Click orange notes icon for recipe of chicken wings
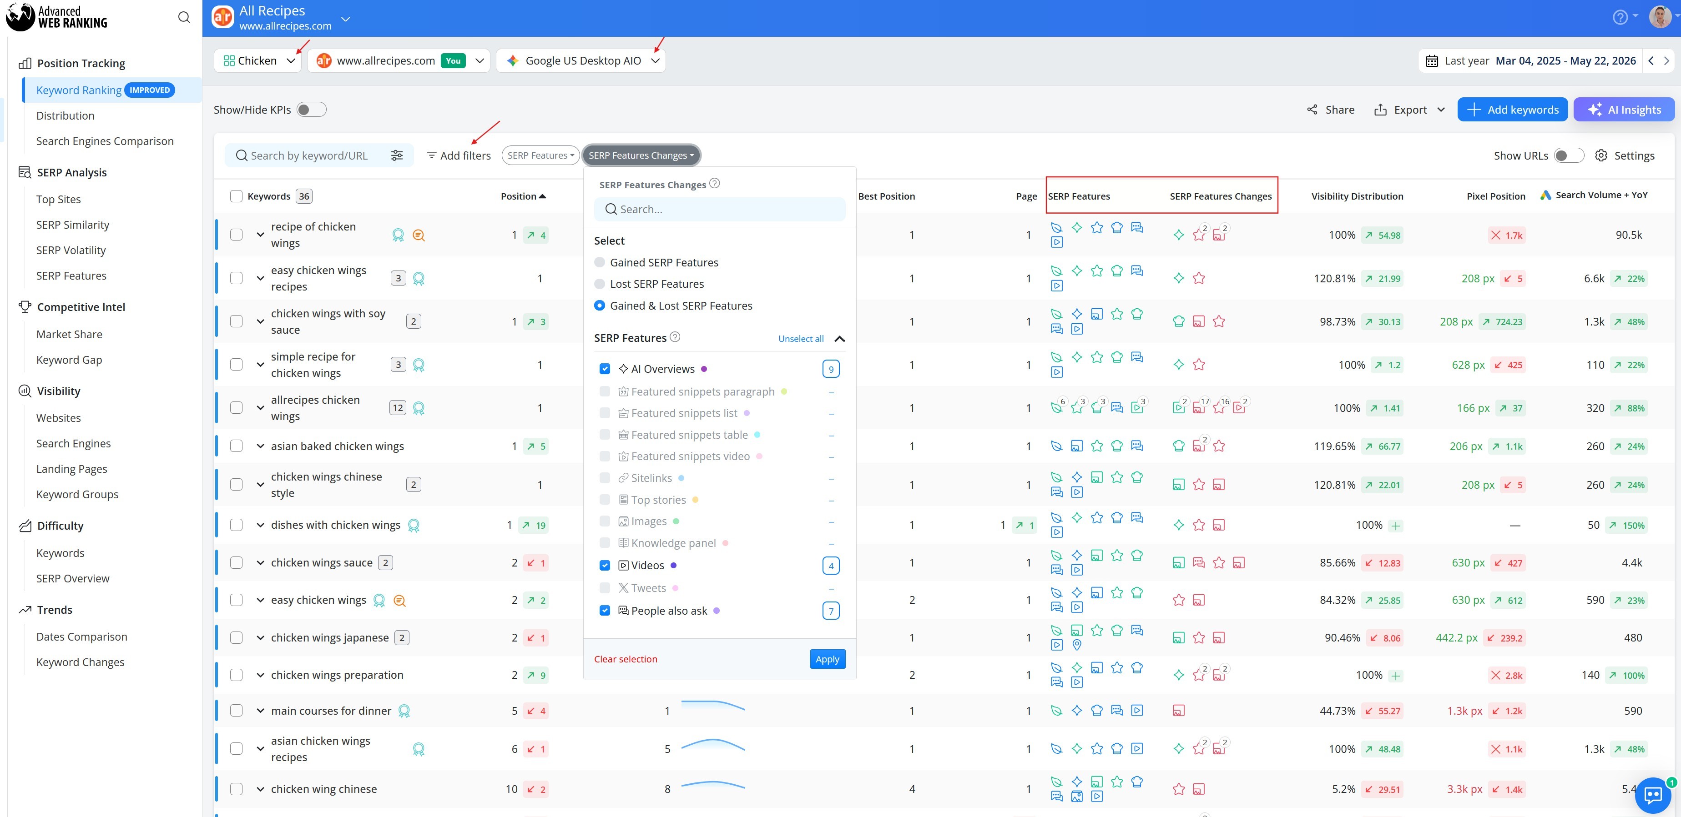 tap(419, 235)
